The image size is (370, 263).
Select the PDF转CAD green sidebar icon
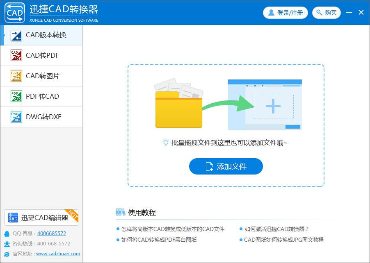pyautogui.click(x=16, y=96)
